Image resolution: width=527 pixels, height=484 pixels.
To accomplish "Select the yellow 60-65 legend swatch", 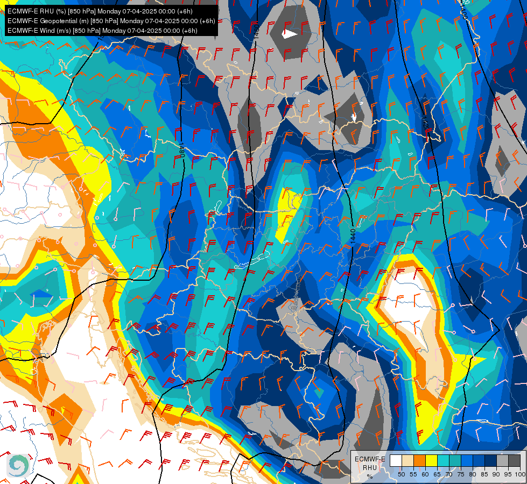I will pos(431,461).
